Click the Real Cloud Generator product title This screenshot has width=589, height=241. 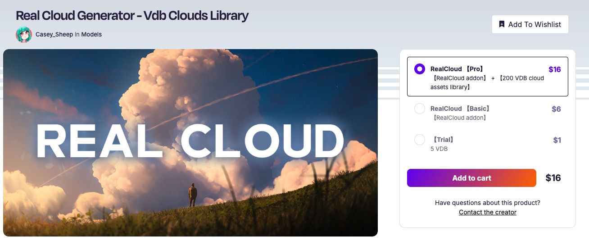pyautogui.click(x=132, y=15)
